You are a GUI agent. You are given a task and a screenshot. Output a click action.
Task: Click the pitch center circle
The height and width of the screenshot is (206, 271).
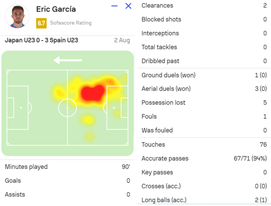click(x=67, y=108)
